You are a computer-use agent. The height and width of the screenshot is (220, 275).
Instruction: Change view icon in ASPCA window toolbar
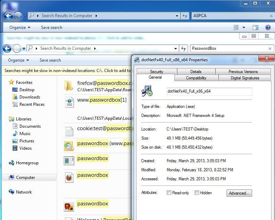236,28
